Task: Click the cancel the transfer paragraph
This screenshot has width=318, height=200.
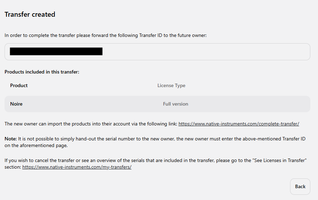Action: [x=156, y=163]
